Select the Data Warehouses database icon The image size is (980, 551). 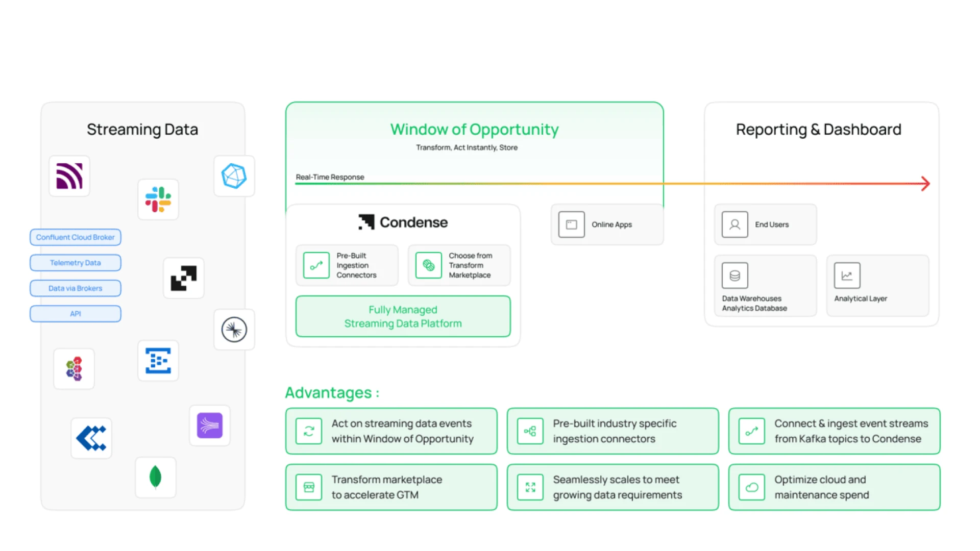[734, 275]
